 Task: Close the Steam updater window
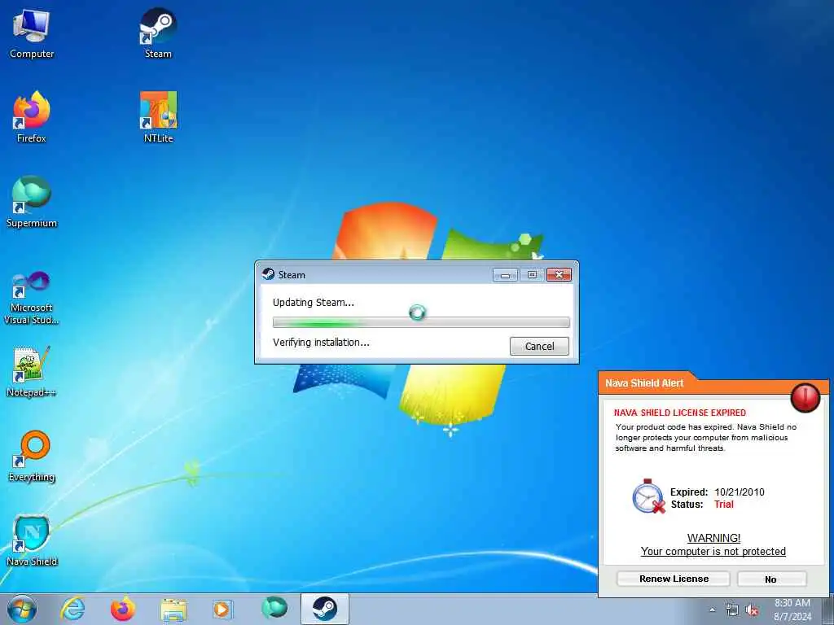click(x=559, y=275)
